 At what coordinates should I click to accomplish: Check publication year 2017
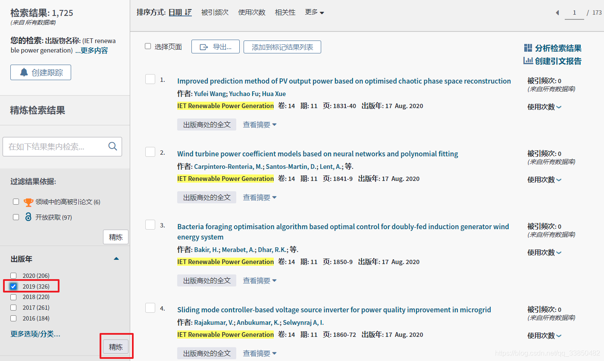pos(13,308)
